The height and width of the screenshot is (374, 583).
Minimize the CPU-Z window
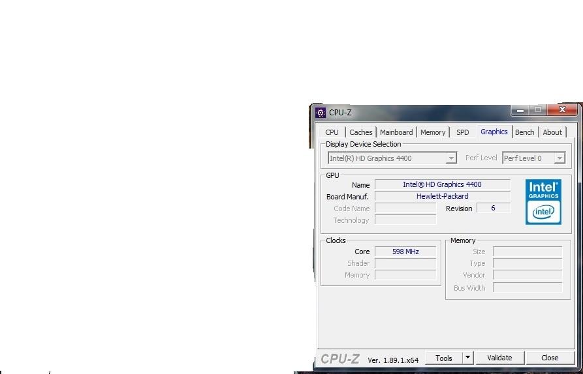520,110
